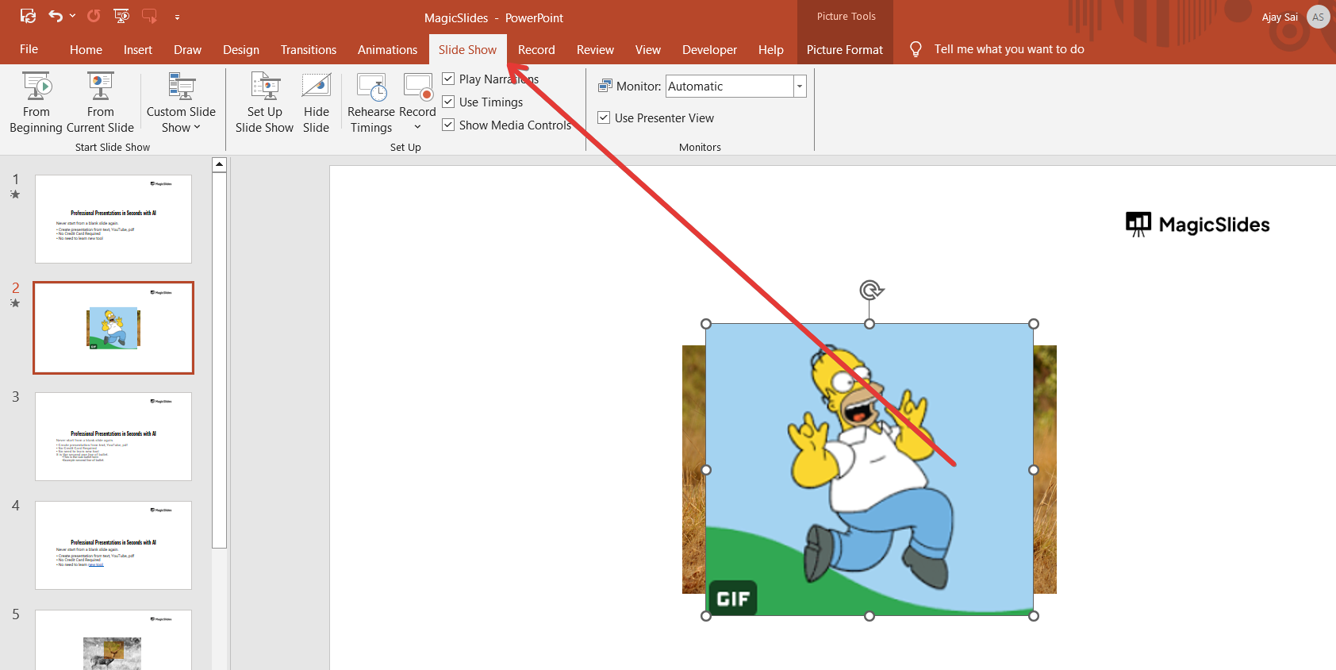Image resolution: width=1336 pixels, height=670 pixels.
Task: Start slideshow with From Beginning icon
Action: 36,86
